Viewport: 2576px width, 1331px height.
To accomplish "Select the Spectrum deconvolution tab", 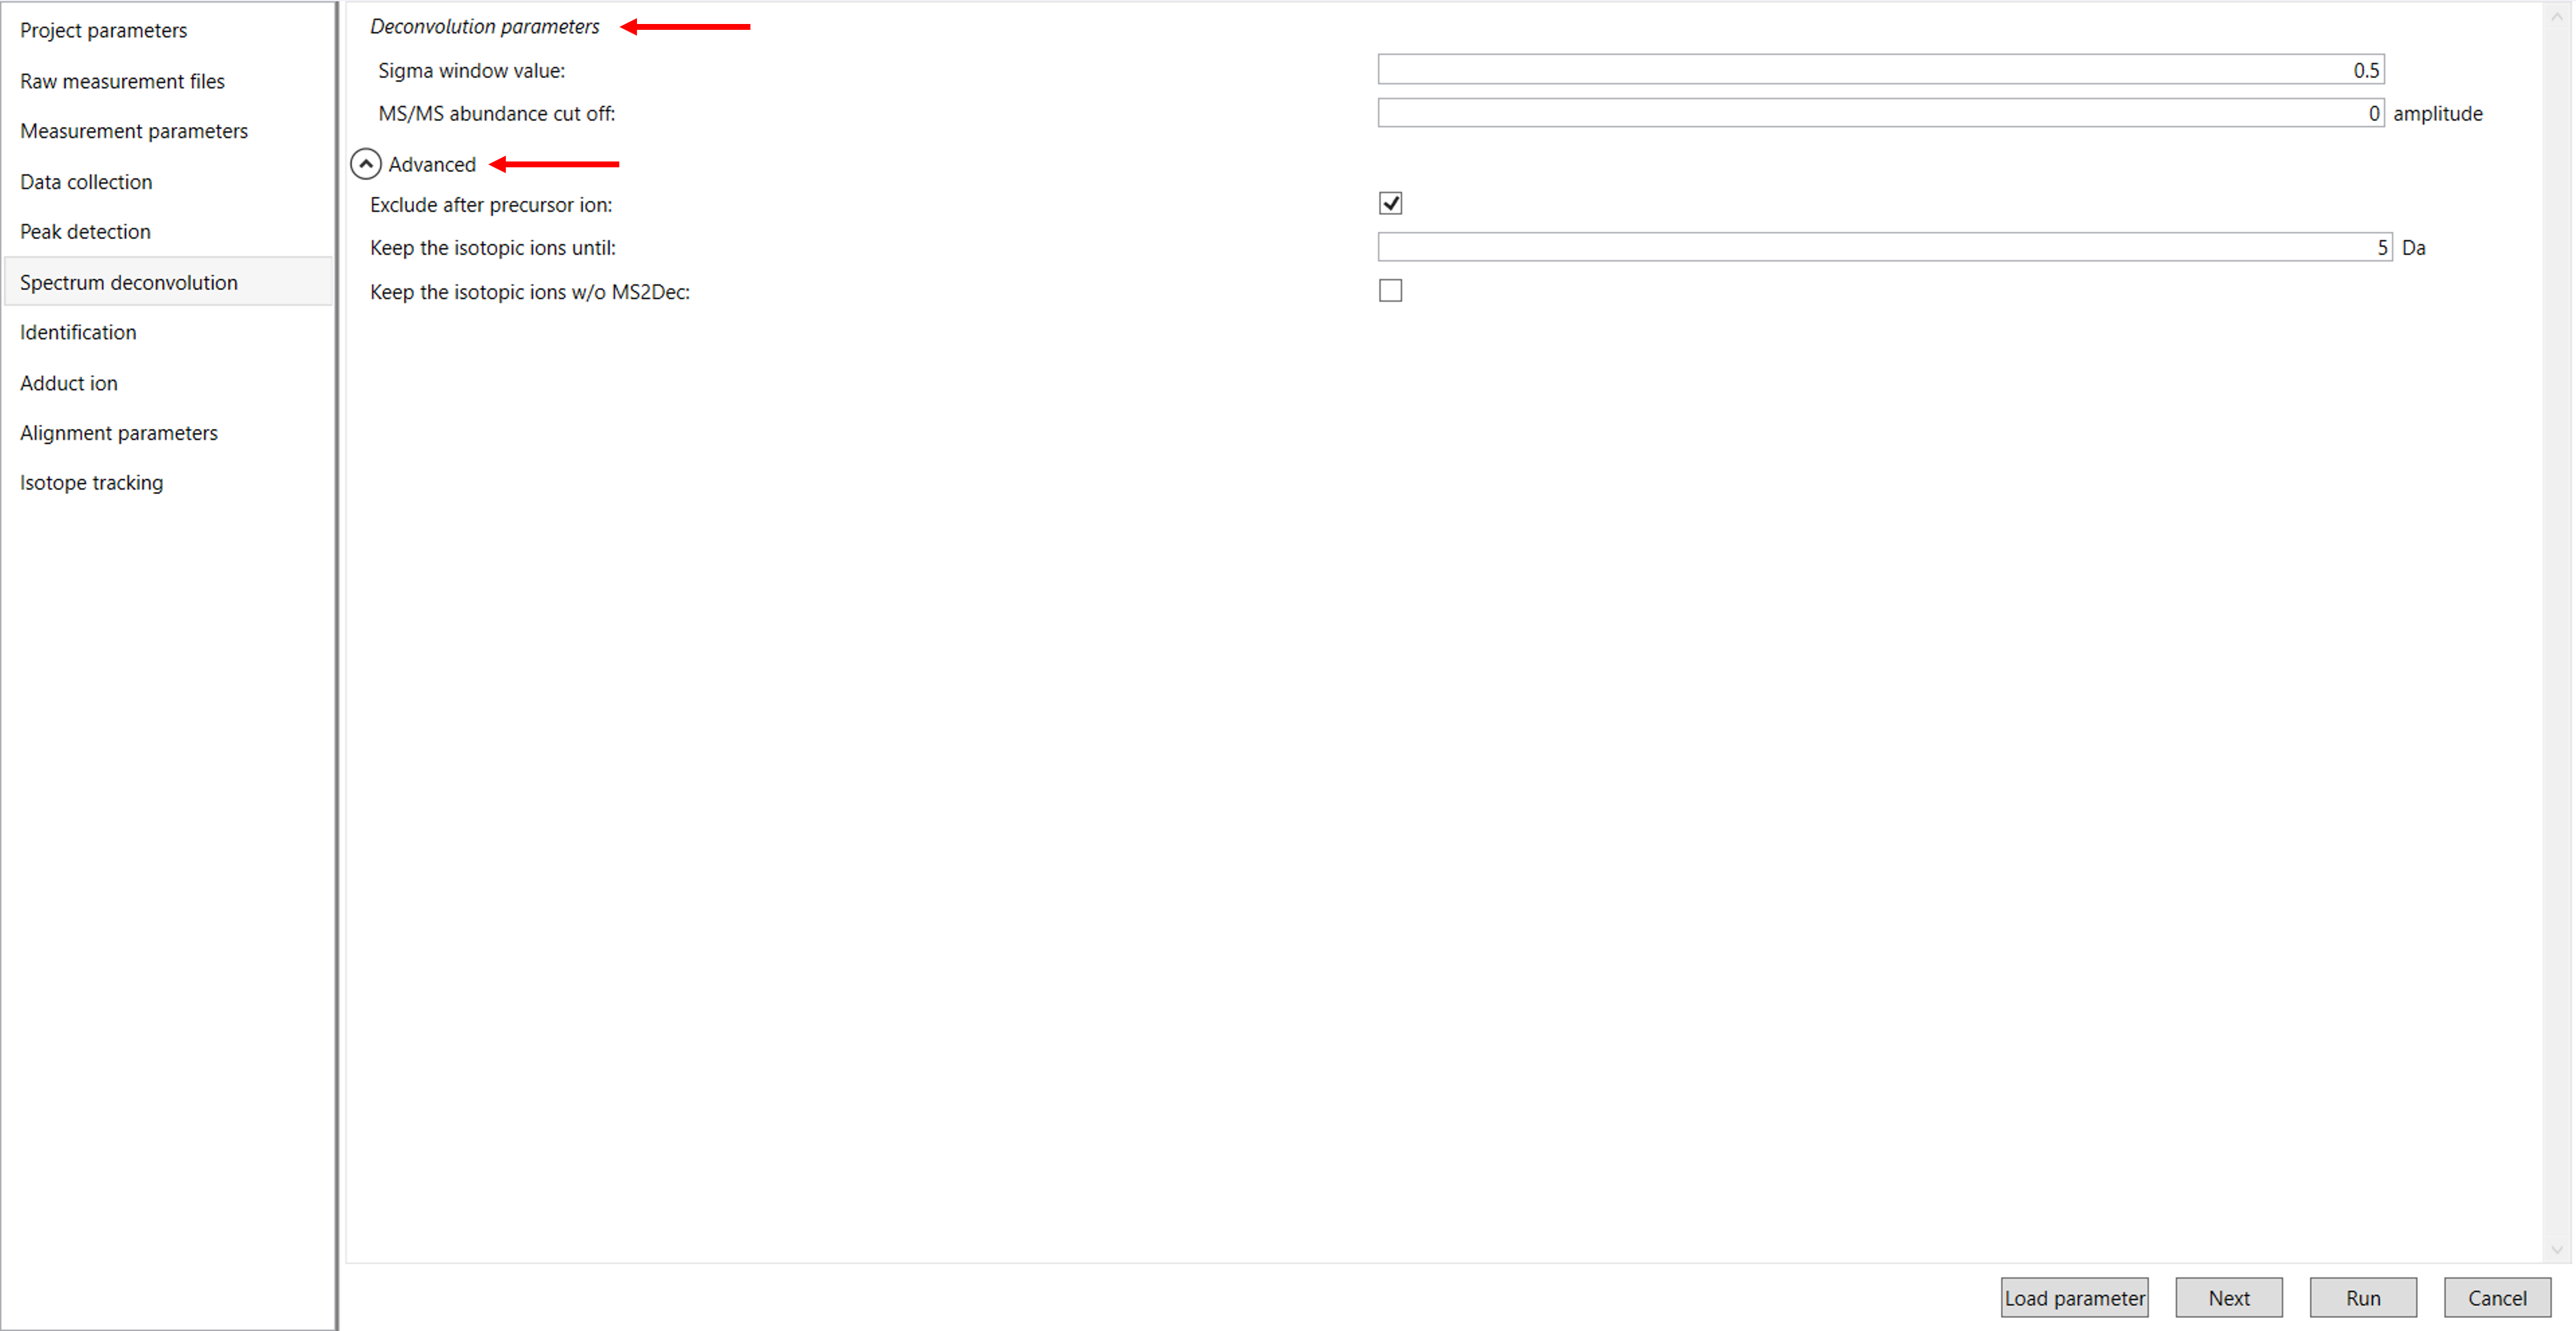I will click(x=128, y=282).
